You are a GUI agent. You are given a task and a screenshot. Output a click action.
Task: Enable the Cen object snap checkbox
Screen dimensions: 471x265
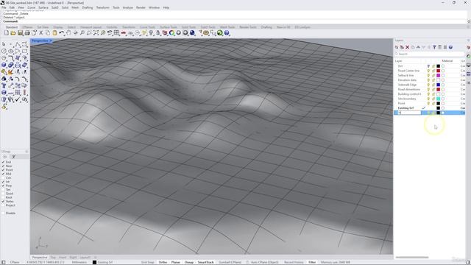pos(3,177)
